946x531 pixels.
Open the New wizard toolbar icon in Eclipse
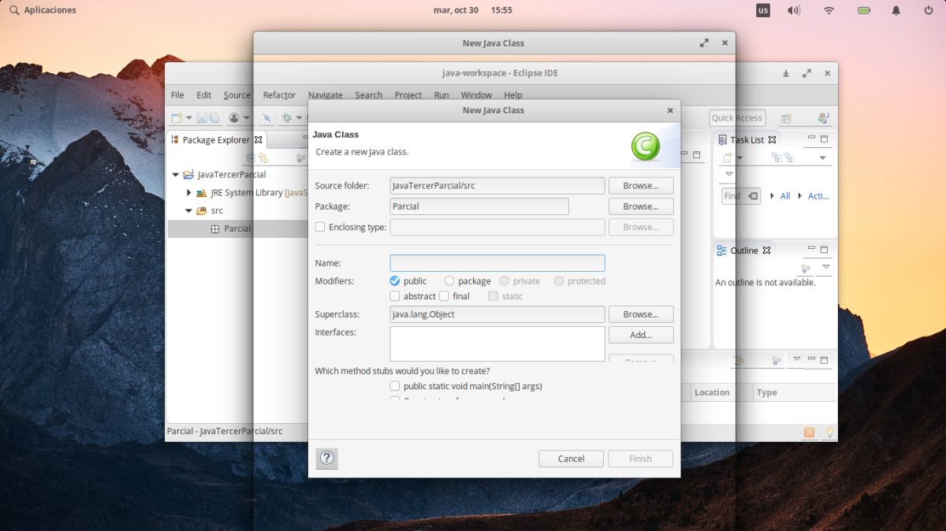(177, 117)
